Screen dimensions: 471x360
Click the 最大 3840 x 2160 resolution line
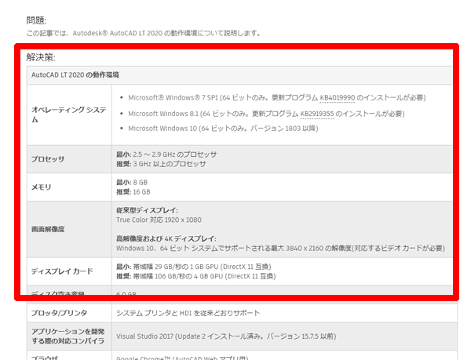coord(280,249)
